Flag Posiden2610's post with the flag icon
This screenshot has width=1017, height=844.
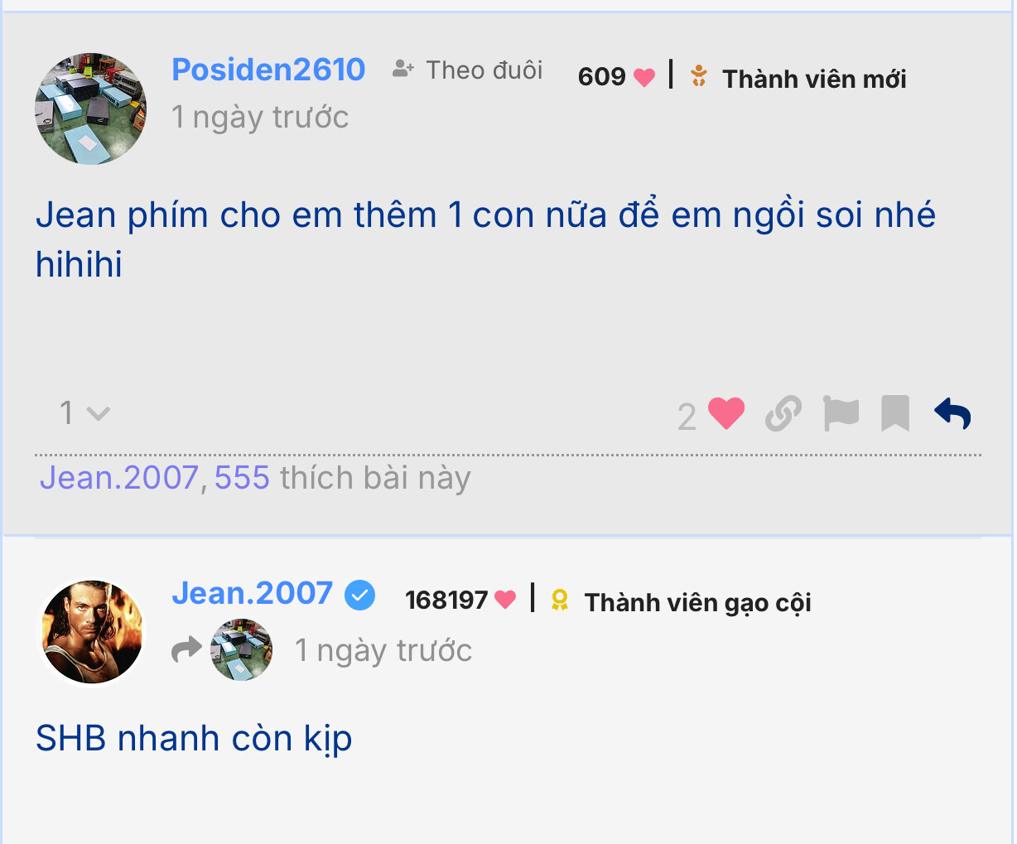(x=841, y=413)
